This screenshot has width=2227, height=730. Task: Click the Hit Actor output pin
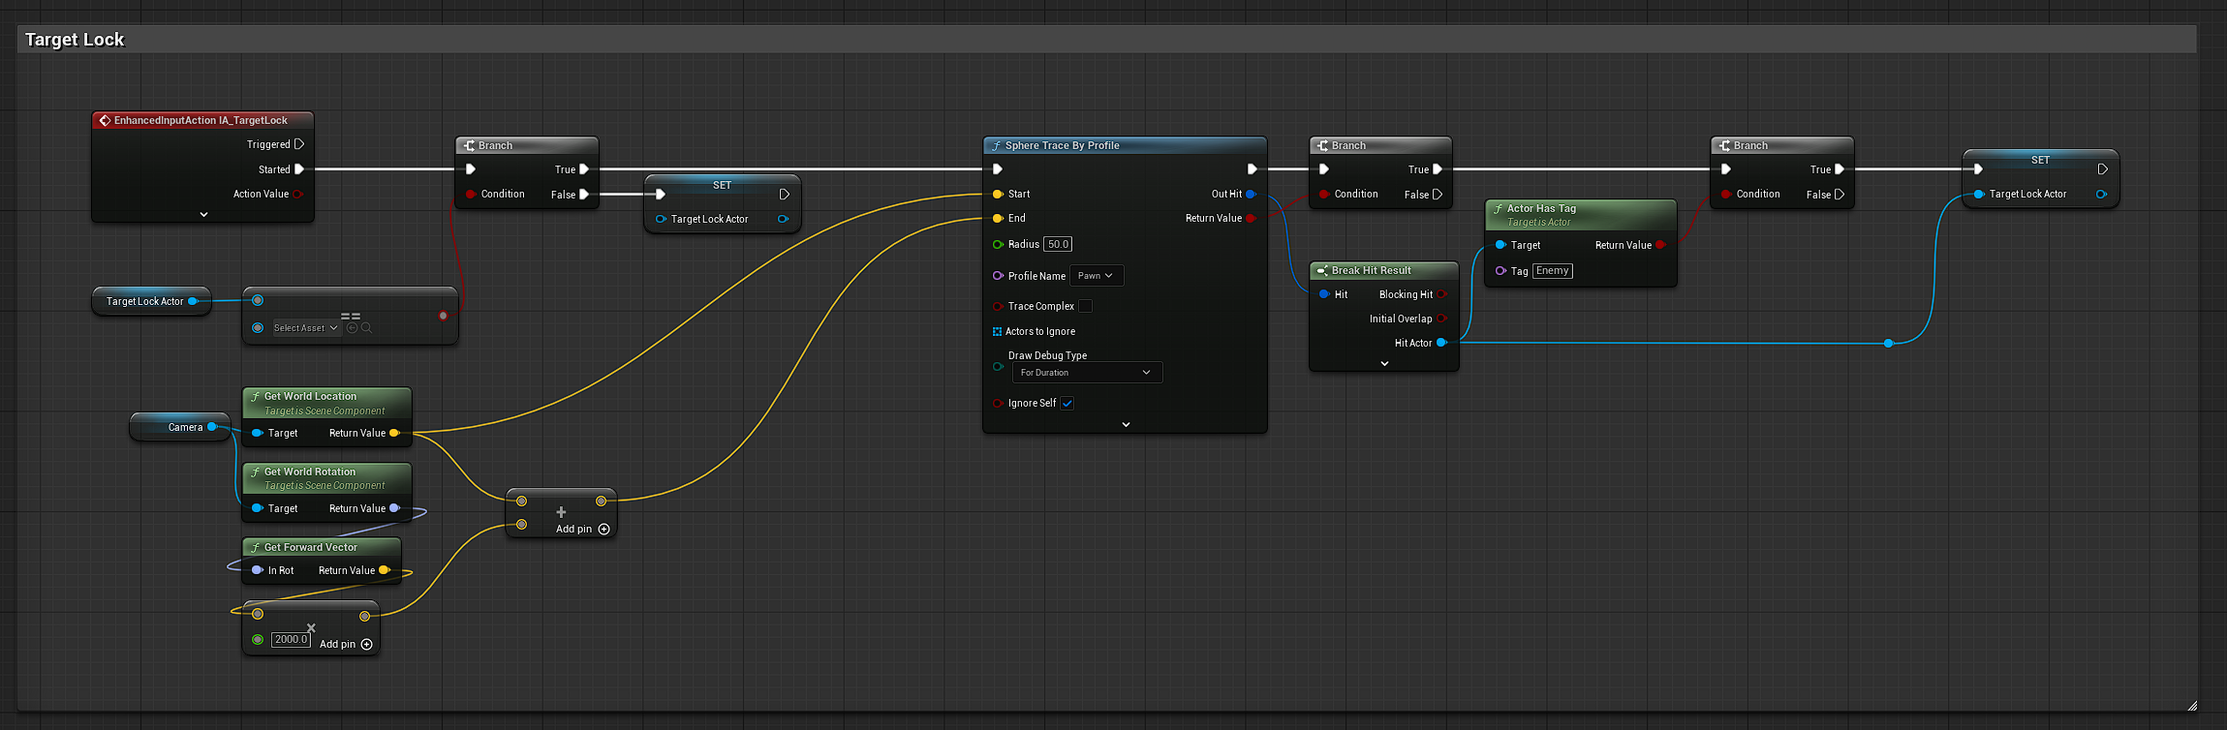(x=1441, y=343)
